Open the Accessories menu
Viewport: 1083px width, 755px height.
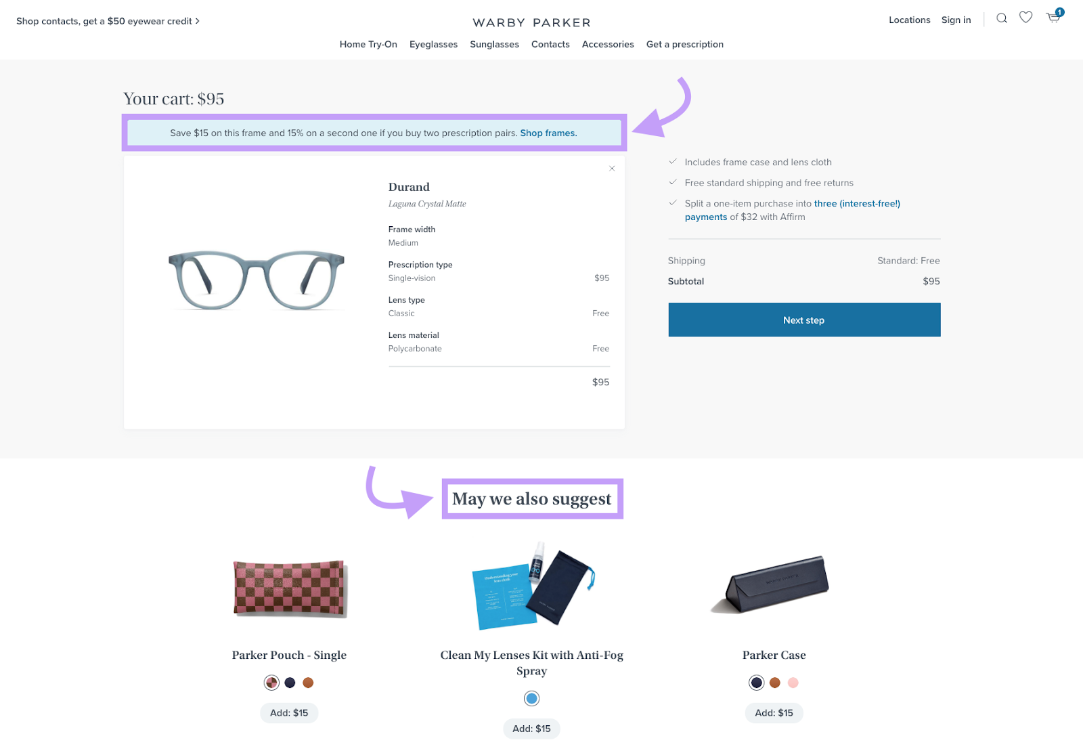pos(607,44)
